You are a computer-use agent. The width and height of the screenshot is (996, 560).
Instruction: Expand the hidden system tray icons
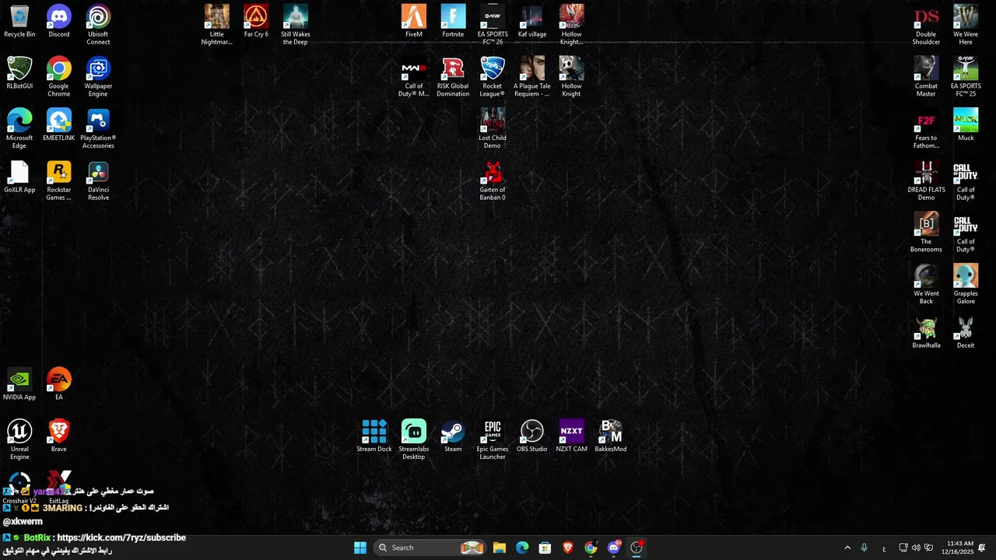[847, 548]
